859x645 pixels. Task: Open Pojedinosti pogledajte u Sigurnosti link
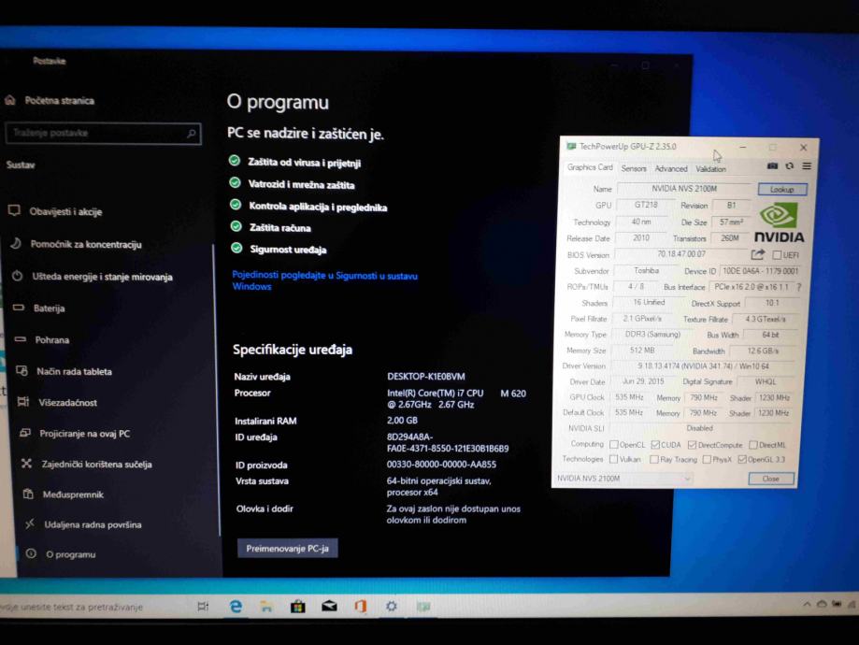coord(325,280)
